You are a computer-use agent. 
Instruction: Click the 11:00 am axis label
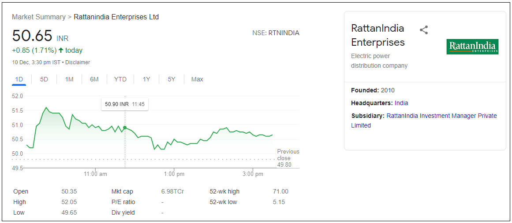click(x=95, y=174)
